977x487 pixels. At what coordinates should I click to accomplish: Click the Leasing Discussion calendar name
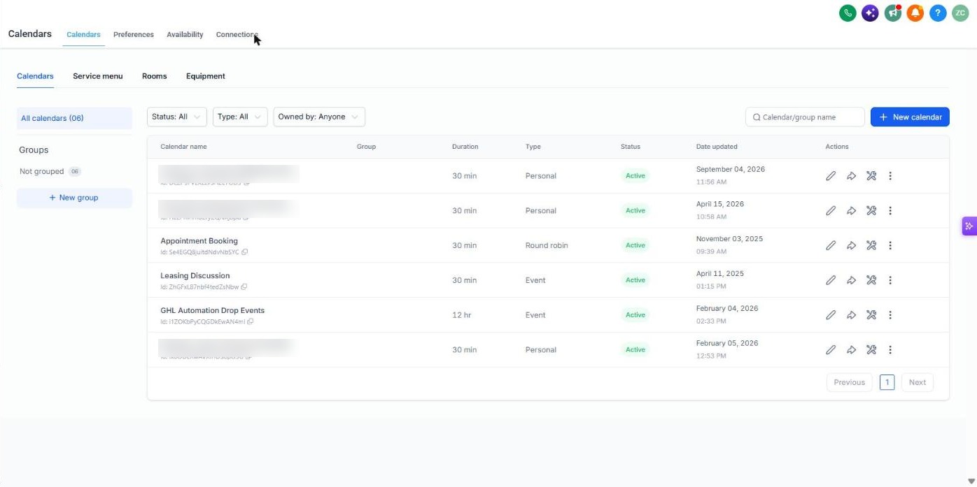(x=195, y=276)
